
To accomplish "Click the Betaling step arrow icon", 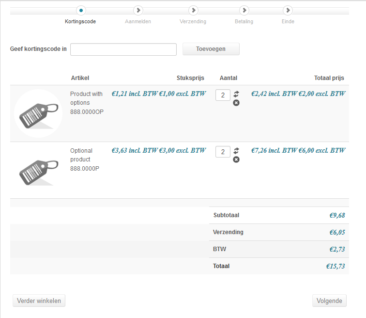I will pos(244,10).
